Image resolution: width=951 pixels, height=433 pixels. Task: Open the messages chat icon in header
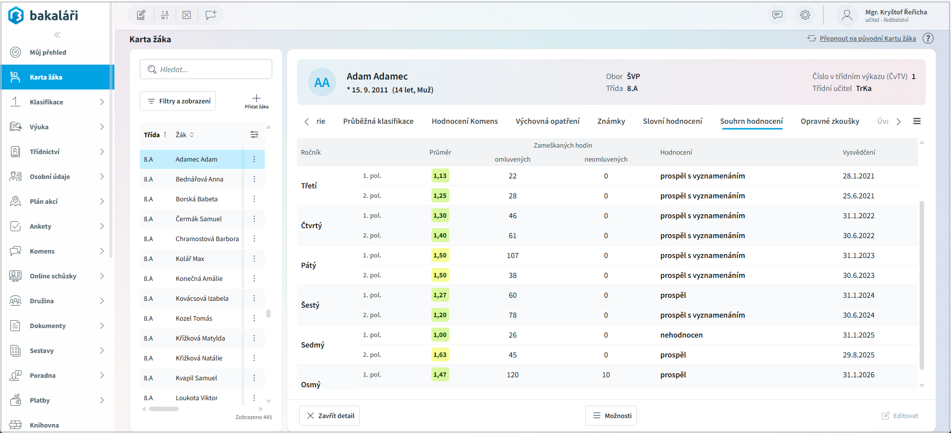click(x=777, y=15)
